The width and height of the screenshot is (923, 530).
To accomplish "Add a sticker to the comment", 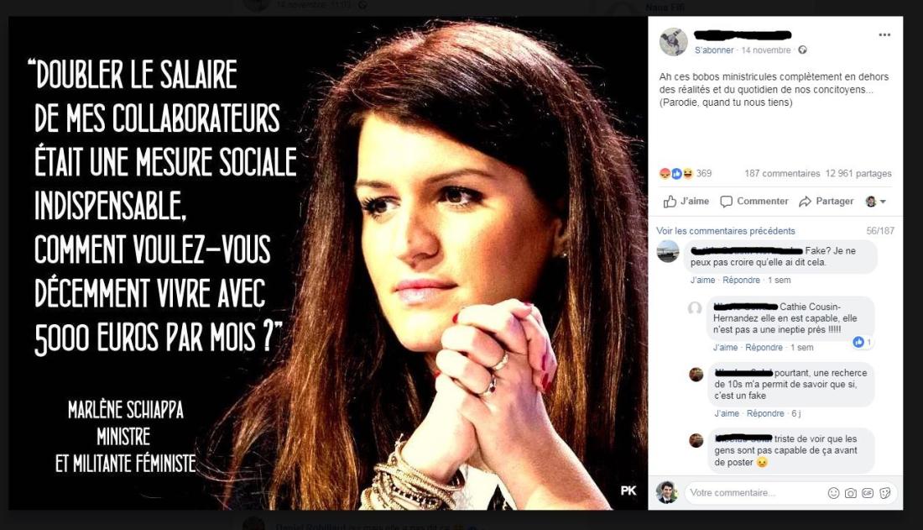I will point(884,493).
